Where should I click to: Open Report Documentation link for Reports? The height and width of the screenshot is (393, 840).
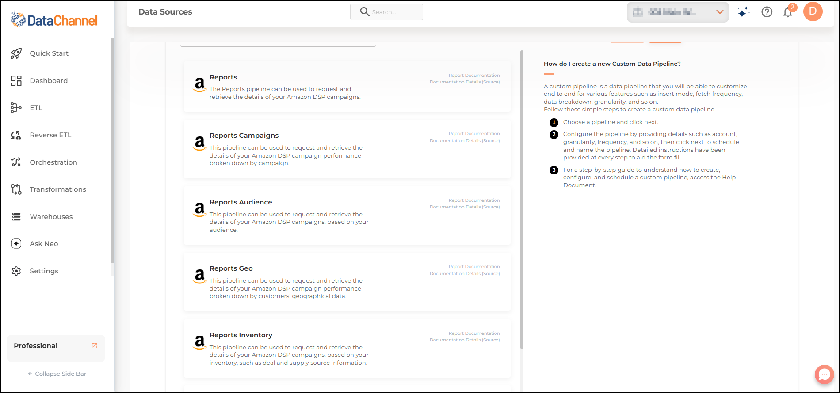(x=474, y=76)
